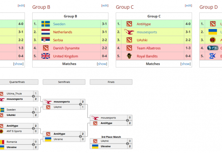222x153 pixels.
Task: Edit the Group C section
Action: [x=188, y=6]
